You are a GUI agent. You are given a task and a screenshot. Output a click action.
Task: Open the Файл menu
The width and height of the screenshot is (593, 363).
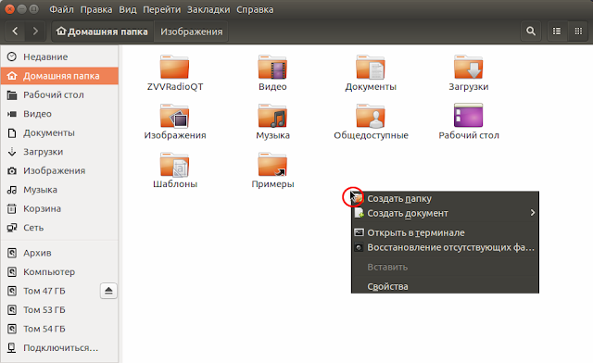[x=61, y=9]
